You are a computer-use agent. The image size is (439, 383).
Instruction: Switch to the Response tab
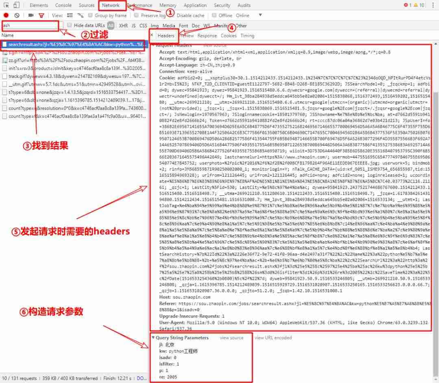pos(208,35)
